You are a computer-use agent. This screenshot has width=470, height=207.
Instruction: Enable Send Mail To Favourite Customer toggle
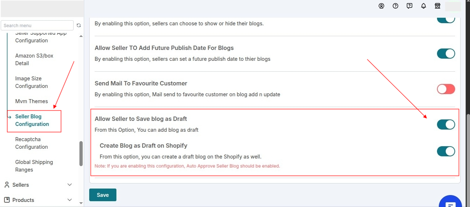(446, 89)
